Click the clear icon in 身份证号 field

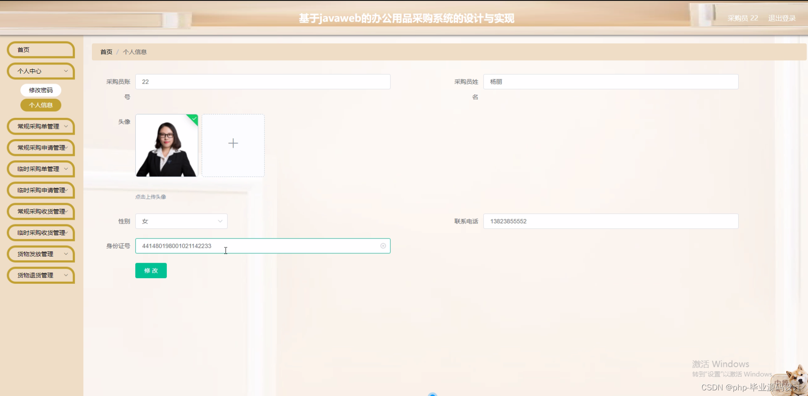[x=383, y=246]
